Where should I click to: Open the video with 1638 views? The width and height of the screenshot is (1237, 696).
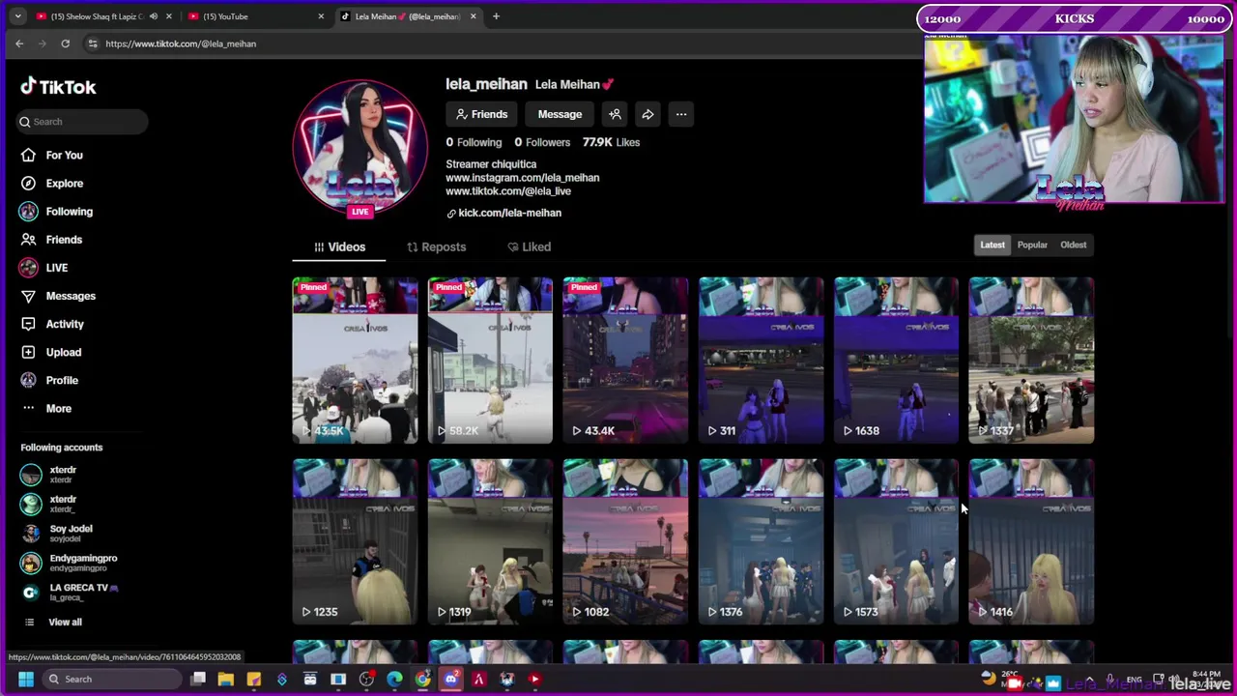[897, 361]
